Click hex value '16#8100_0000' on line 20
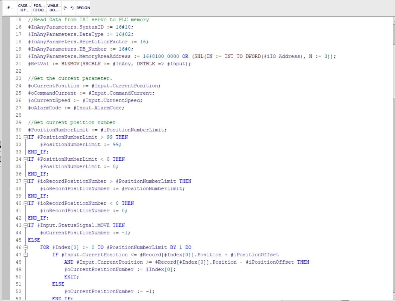 [x=161, y=56]
